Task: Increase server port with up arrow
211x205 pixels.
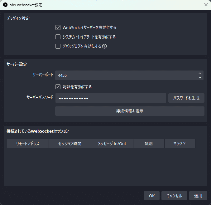Action: point(200,73)
